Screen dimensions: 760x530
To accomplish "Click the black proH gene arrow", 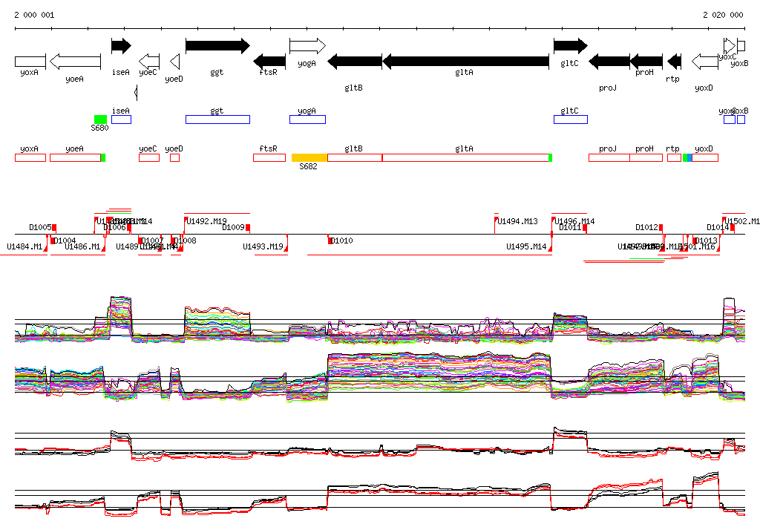I will point(646,62).
